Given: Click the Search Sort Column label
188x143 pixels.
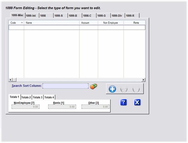Looking at the screenshot, I should tap(27, 86).
